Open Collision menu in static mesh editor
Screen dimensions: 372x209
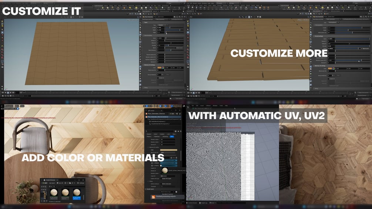tap(208, 106)
